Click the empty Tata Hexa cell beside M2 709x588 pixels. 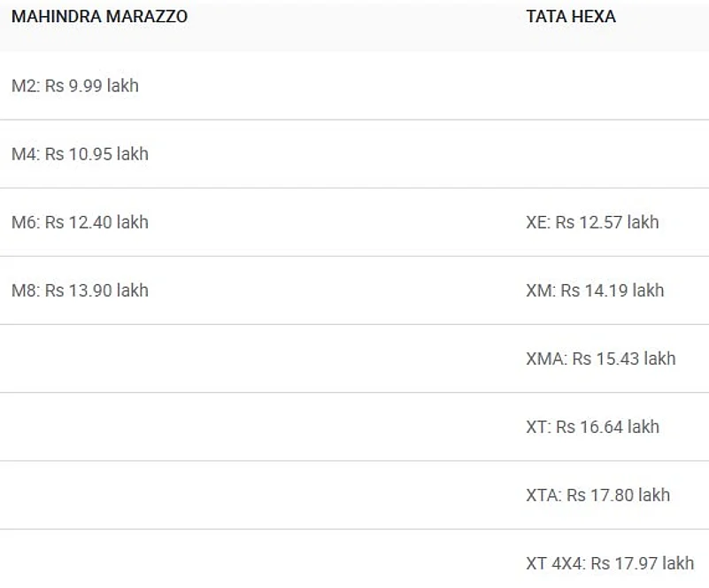(x=611, y=86)
